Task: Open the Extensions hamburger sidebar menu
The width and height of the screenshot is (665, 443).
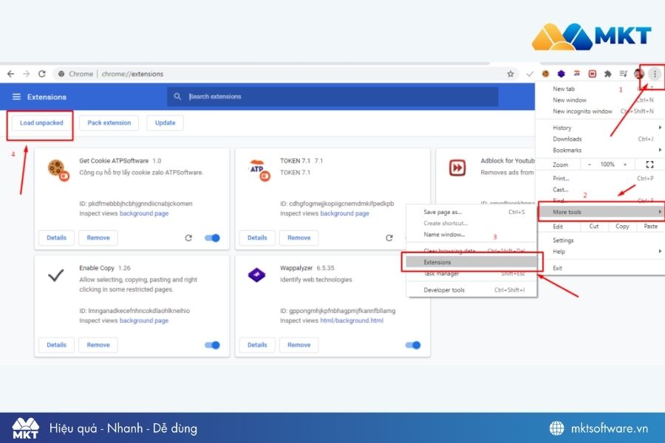Action: [16, 97]
